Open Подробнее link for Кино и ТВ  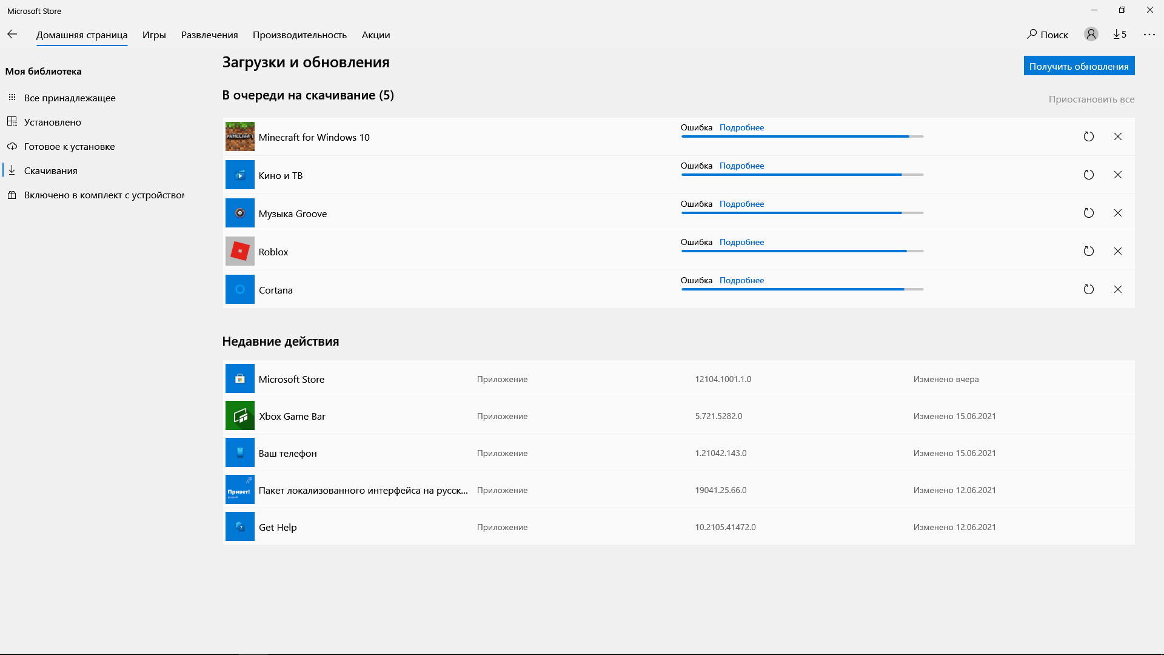coord(741,166)
